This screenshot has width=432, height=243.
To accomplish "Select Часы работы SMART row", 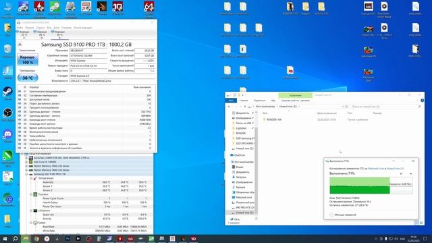I will tap(86, 136).
